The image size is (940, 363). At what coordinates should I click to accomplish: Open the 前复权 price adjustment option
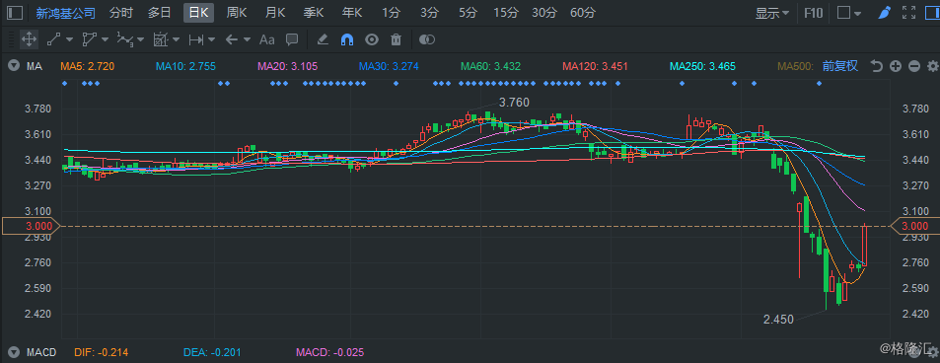tap(840, 66)
